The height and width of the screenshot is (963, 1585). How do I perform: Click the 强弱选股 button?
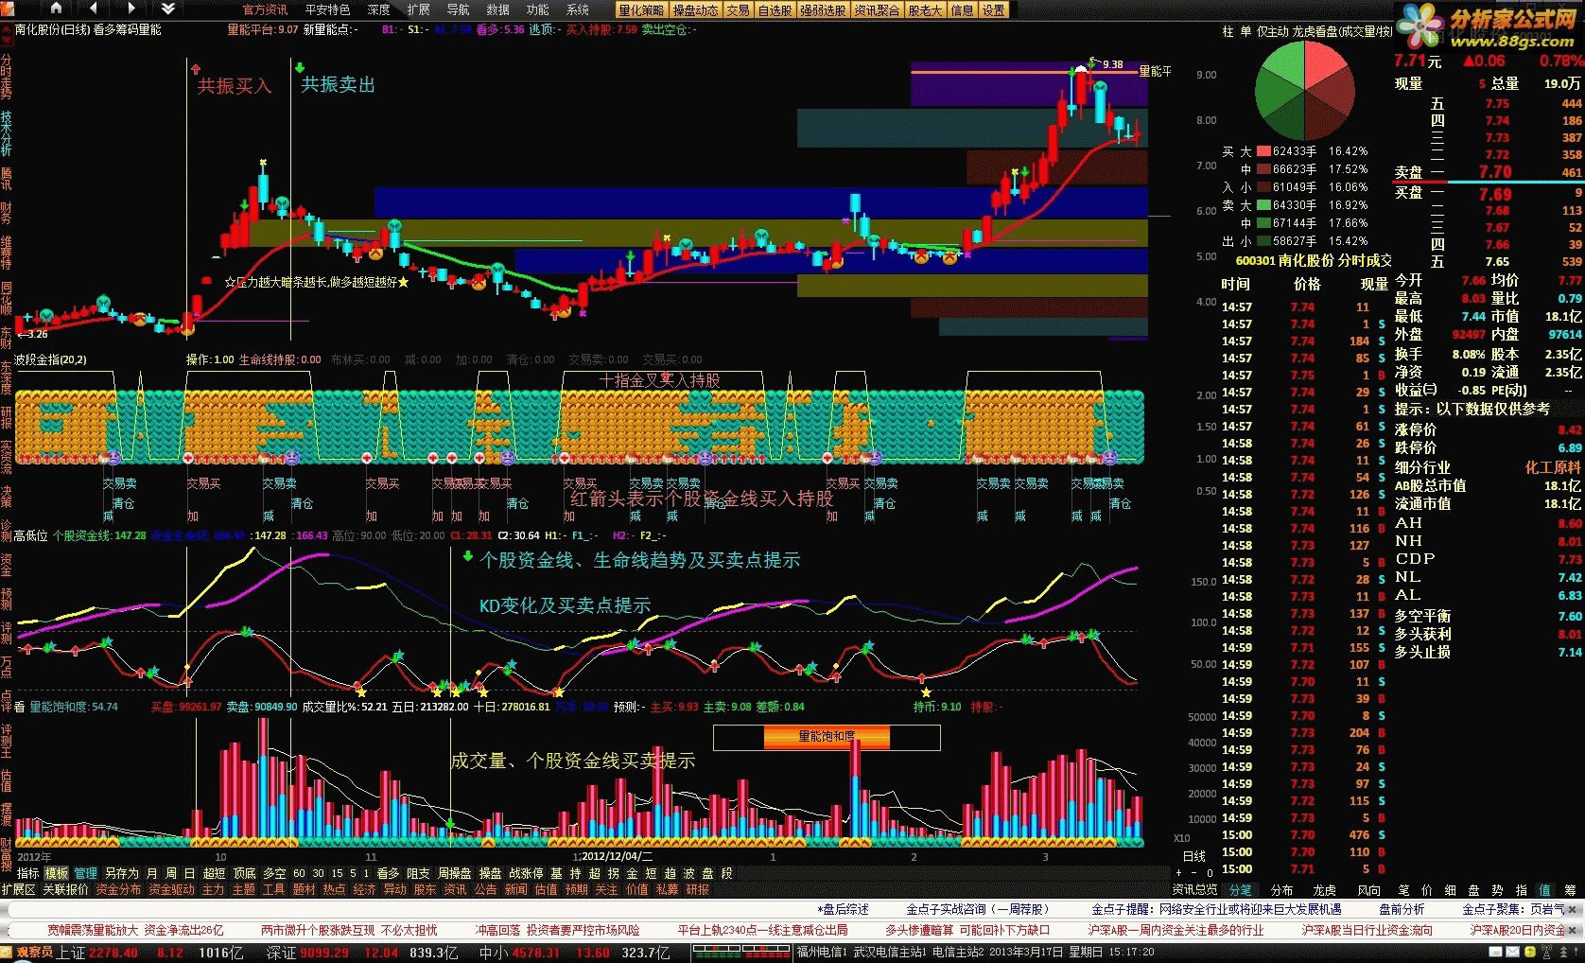[x=823, y=10]
